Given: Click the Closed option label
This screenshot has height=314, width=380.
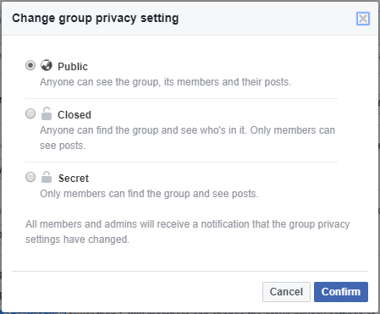Looking at the screenshot, I should coord(74,115).
